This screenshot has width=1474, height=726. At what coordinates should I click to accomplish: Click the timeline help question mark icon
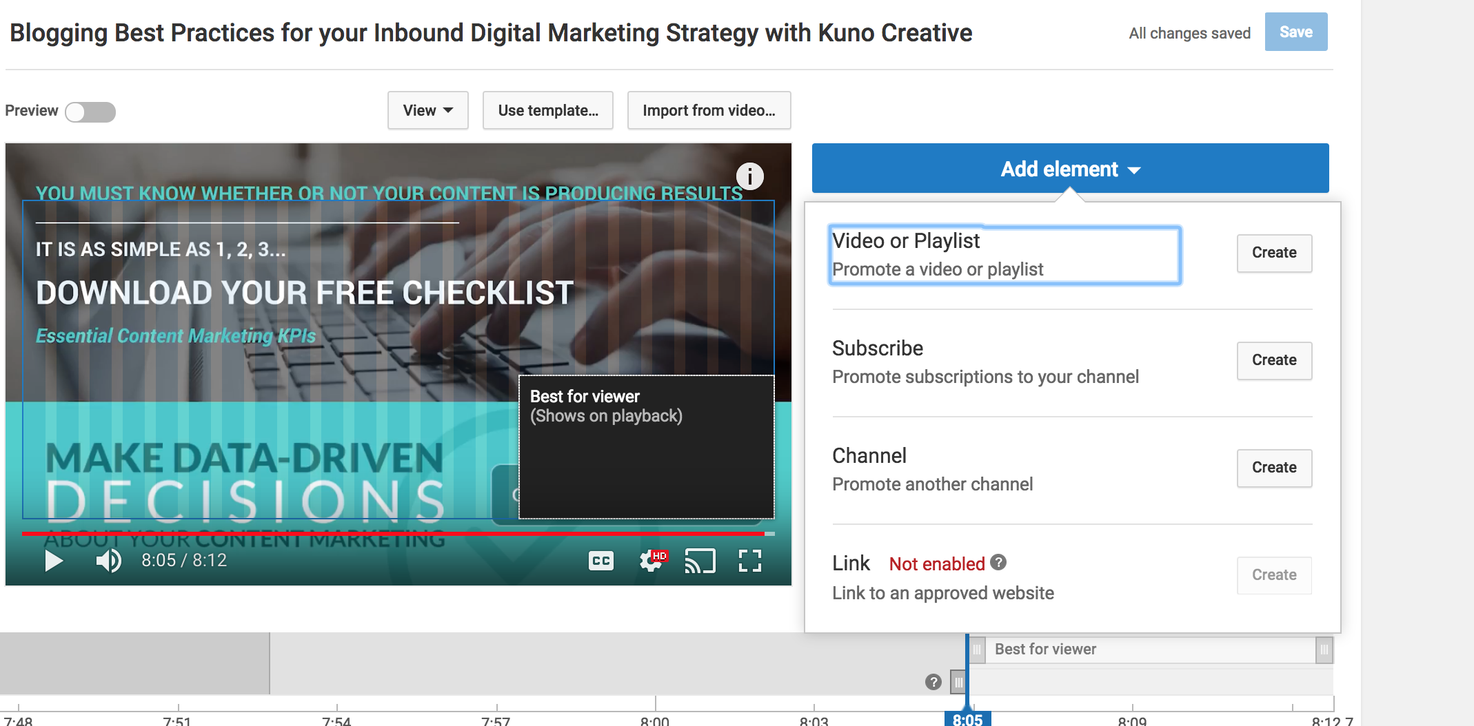point(933,682)
